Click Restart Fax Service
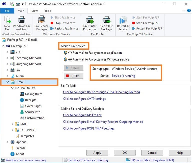 click(64, 28)
